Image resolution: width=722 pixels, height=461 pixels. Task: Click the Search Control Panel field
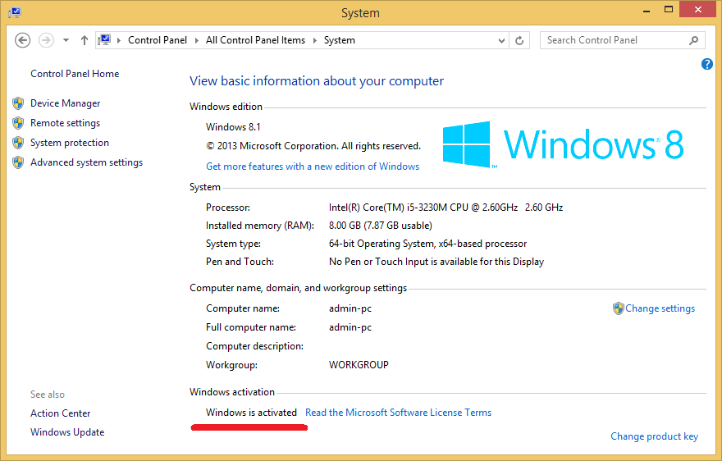tap(614, 40)
